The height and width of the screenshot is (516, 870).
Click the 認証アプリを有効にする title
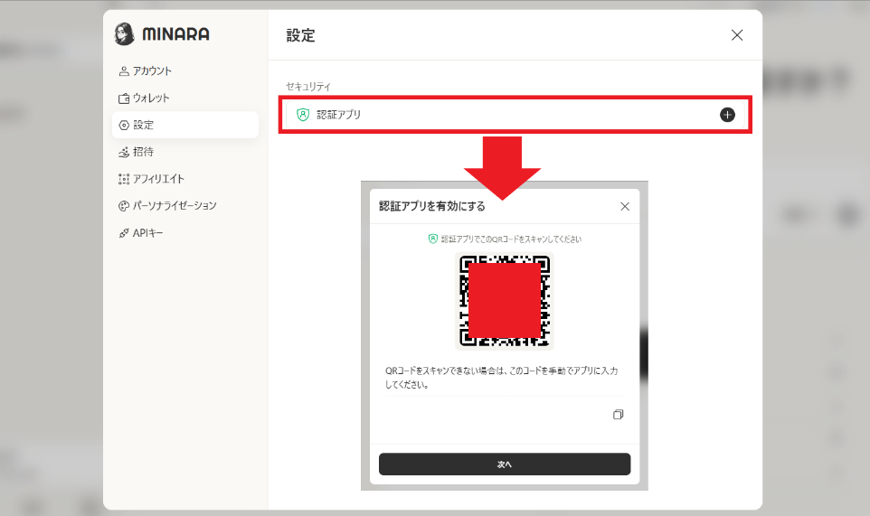coord(431,206)
